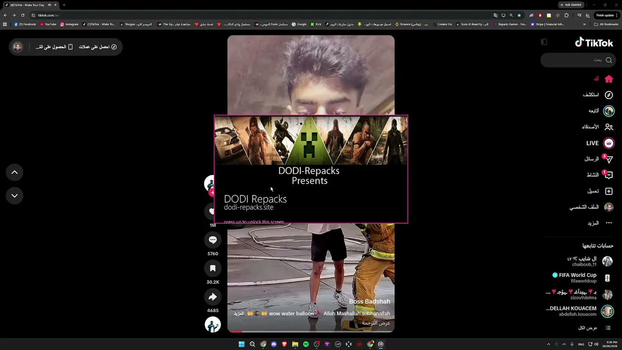Click the search magnifier icon
Viewport: 622px width, 350px height.
coord(609,60)
